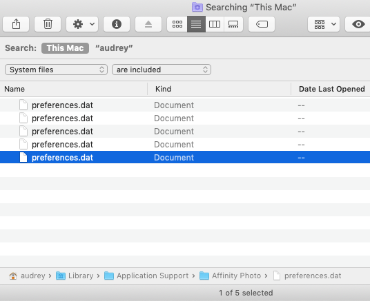
Task: Switch to icon view
Action: pos(177,24)
